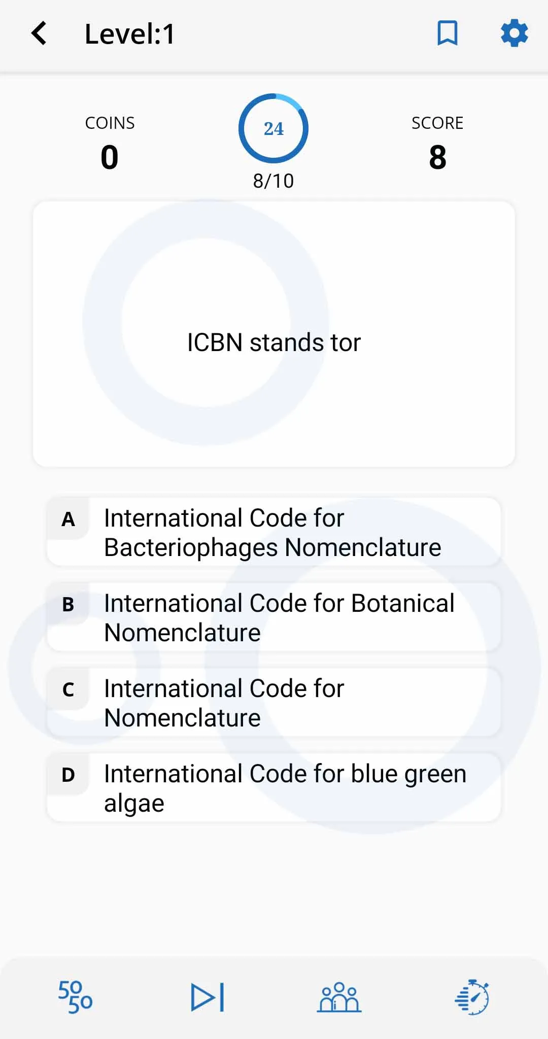Select answer B Botanical Nomenclature
Screen dimensions: 548x1039
(274, 617)
